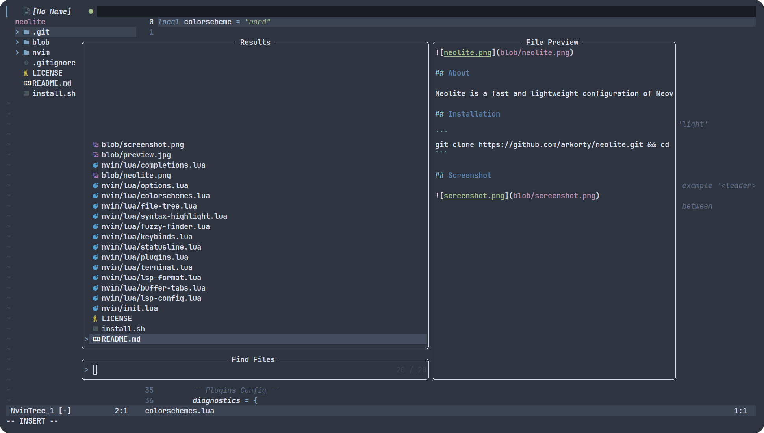Select nvim/lua/keybinds.lua in results list
Viewport: 764px width, 433px height.
[x=147, y=237]
